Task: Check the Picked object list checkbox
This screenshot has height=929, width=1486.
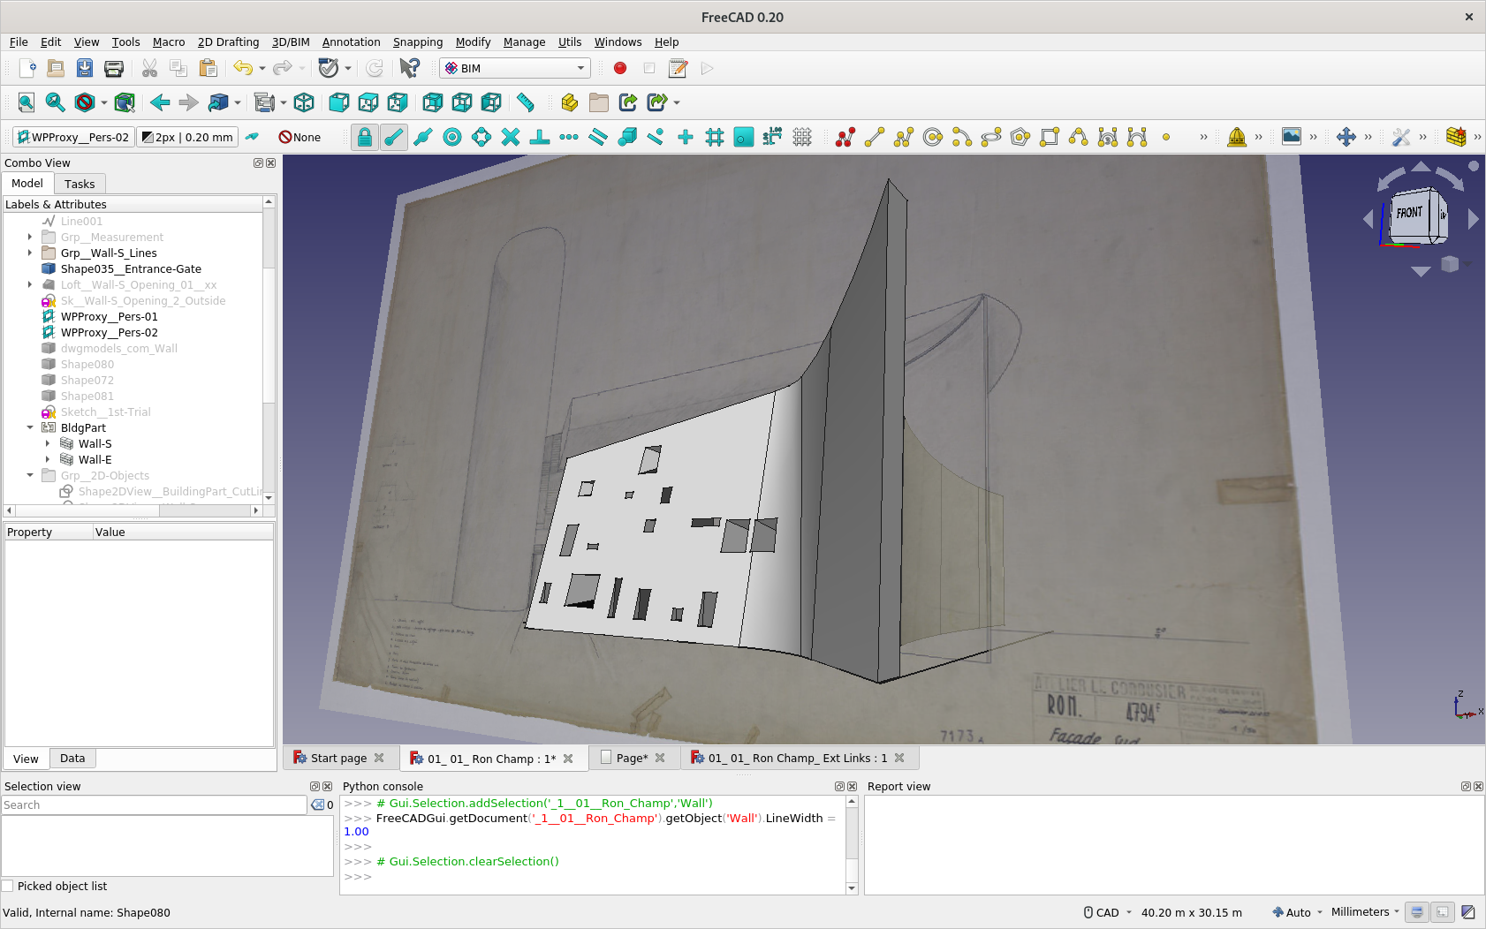Action: tap(8, 886)
